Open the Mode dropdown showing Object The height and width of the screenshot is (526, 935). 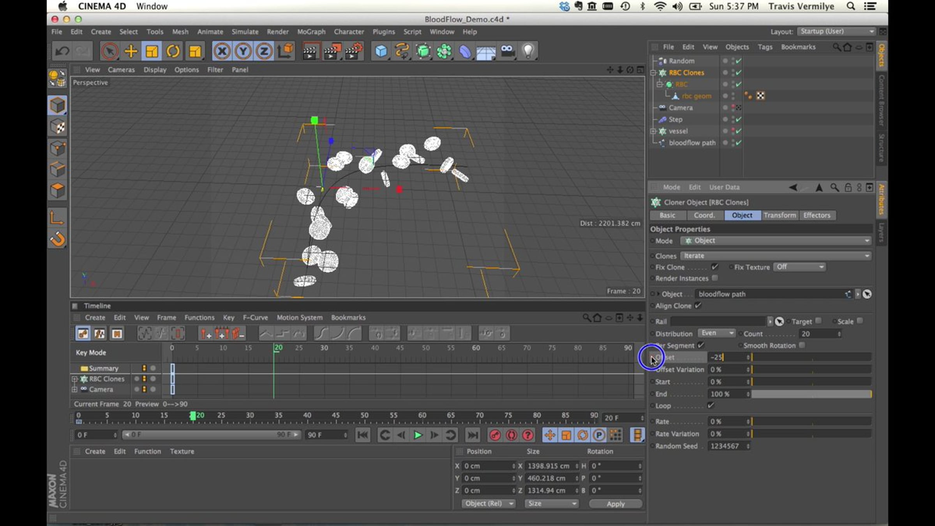click(x=776, y=241)
